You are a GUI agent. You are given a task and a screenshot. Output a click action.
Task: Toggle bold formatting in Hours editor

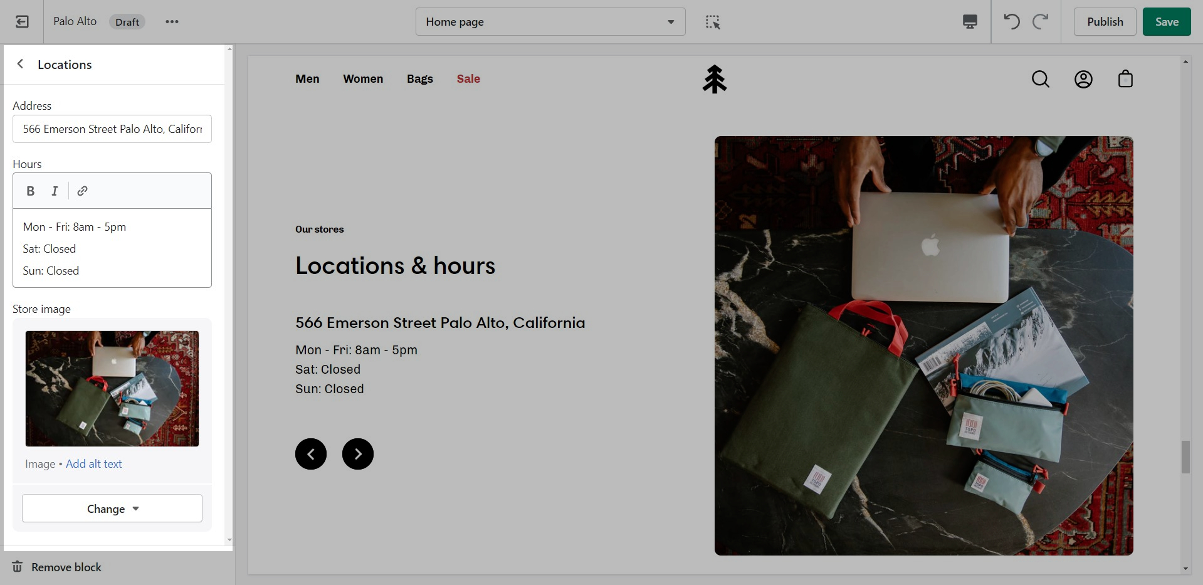[30, 191]
